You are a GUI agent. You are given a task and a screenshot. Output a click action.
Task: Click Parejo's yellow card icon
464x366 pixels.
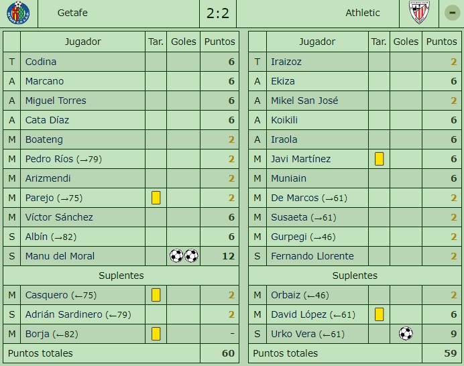(x=156, y=198)
